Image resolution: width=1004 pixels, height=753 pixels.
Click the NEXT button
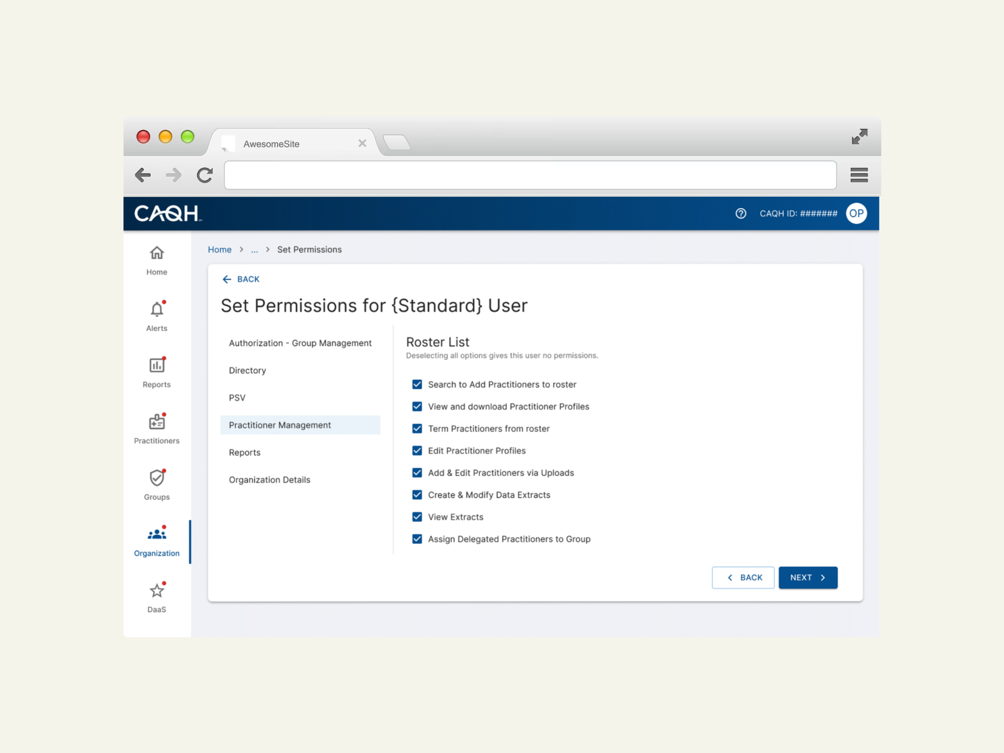(x=808, y=577)
